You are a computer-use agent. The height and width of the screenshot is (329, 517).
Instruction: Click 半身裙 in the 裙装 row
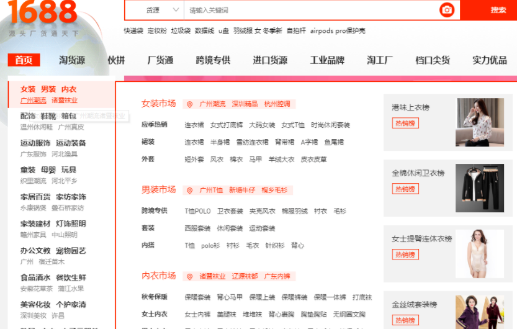tap(220, 142)
